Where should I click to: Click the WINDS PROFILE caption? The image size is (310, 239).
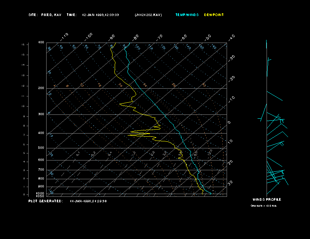[x=267, y=200]
